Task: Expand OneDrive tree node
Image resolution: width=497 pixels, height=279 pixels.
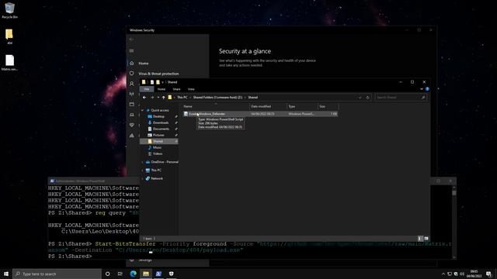Action: [x=142, y=162]
